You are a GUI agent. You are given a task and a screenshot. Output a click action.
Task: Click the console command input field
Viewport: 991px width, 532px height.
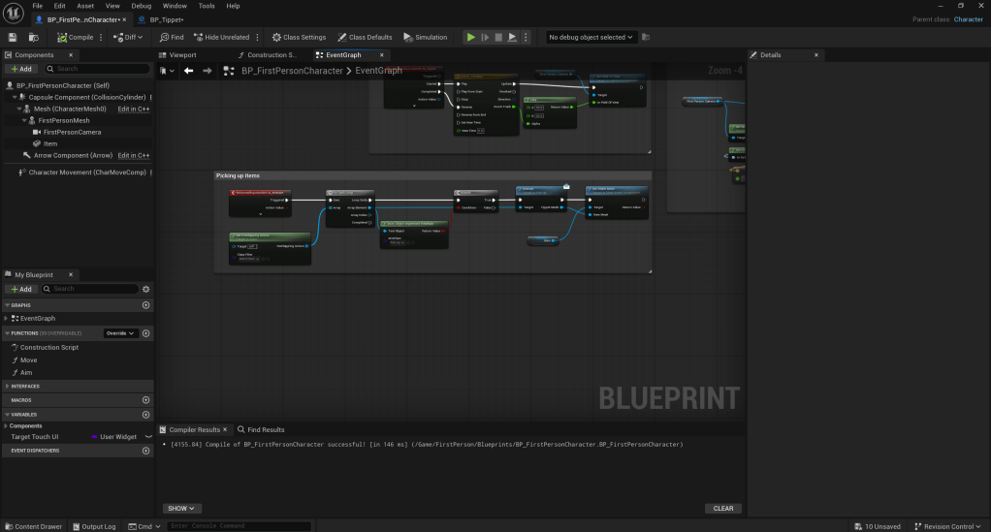(x=239, y=526)
